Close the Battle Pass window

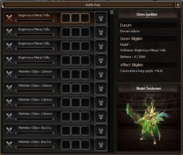click(x=178, y=5)
